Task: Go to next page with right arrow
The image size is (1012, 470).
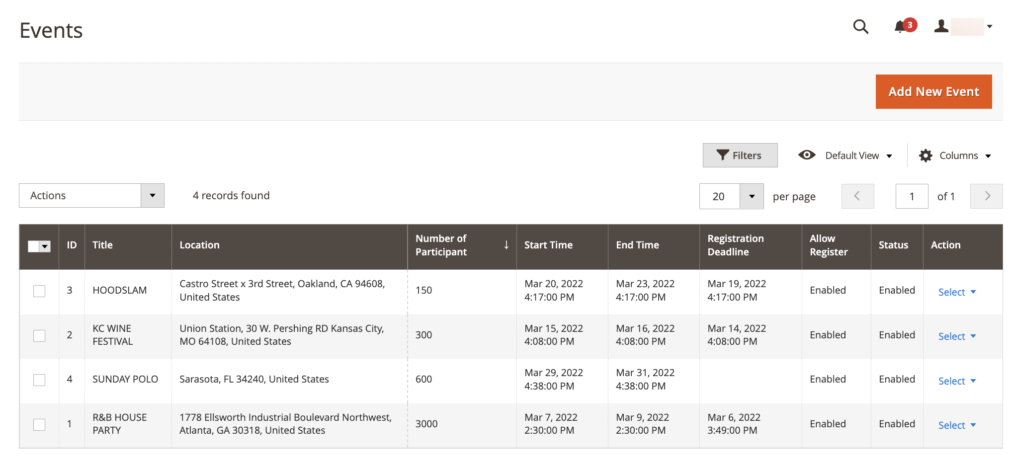Action: point(986,196)
